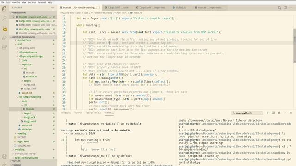Open the Selection menu
Image resolution: width=296 pixels, height=166 pixels.
pyautogui.click(x=16, y=2)
